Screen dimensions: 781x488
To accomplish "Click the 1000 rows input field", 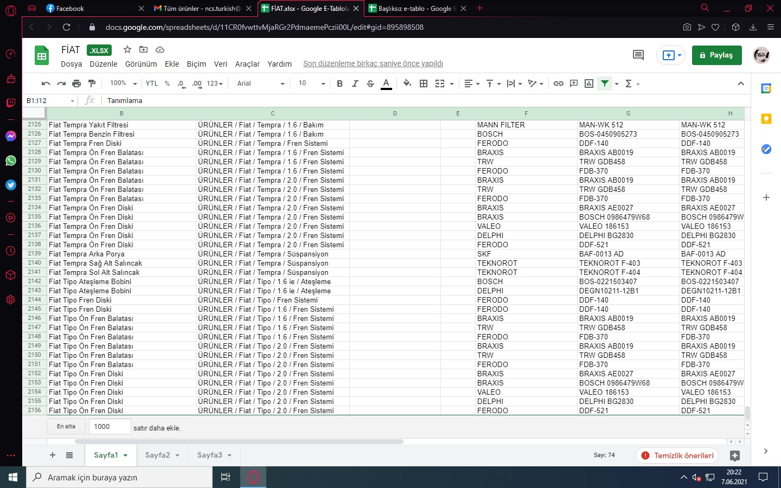I will pyautogui.click(x=110, y=427).
